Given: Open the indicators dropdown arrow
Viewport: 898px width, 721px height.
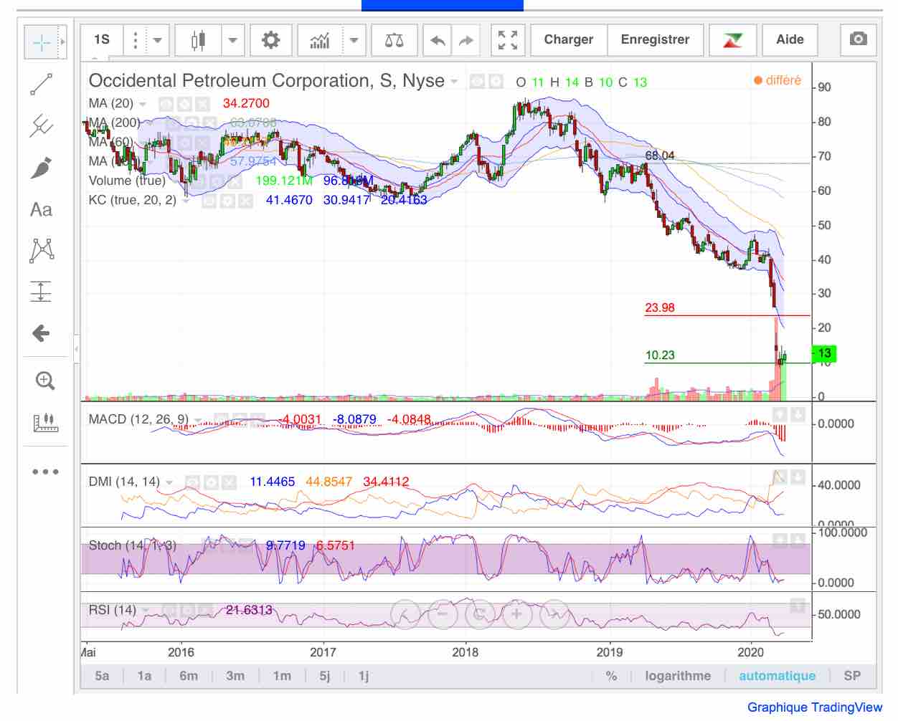Looking at the screenshot, I should [x=354, y=40].
